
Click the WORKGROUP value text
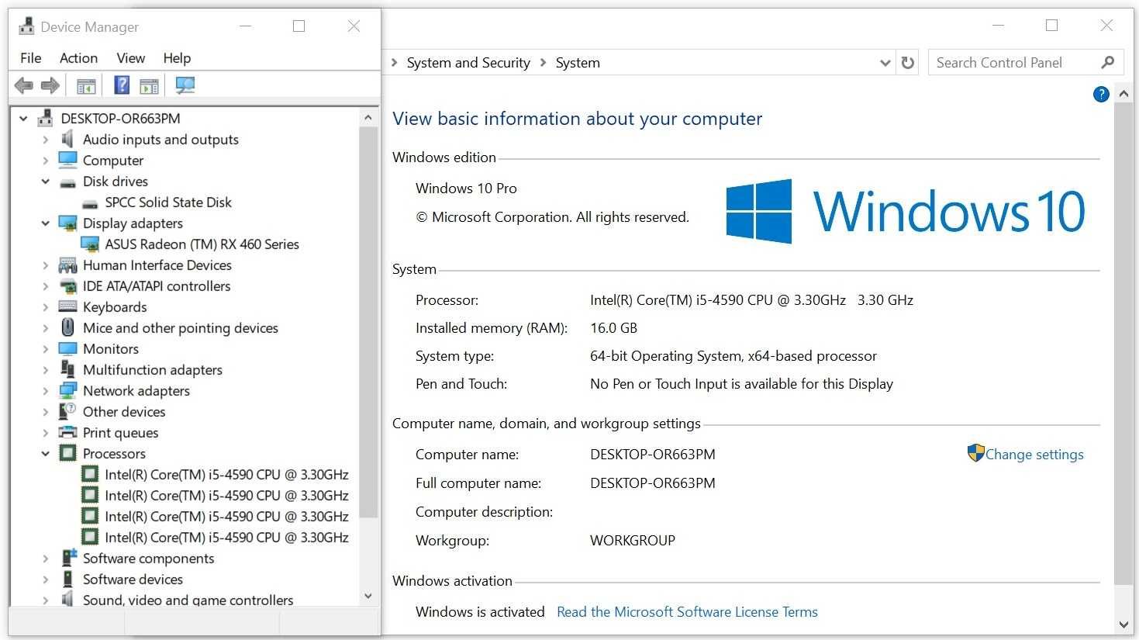(633, 541)
